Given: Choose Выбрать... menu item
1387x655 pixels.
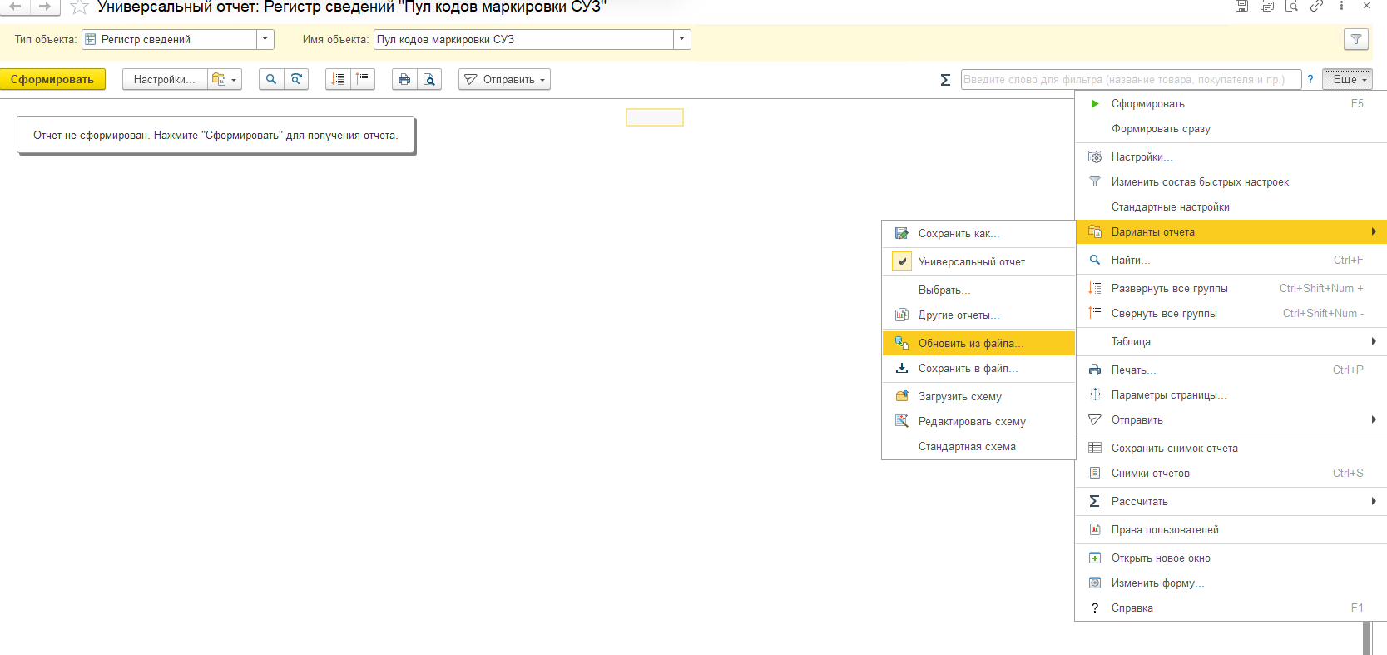Looking at the screenshot, I should pos(978,290).
